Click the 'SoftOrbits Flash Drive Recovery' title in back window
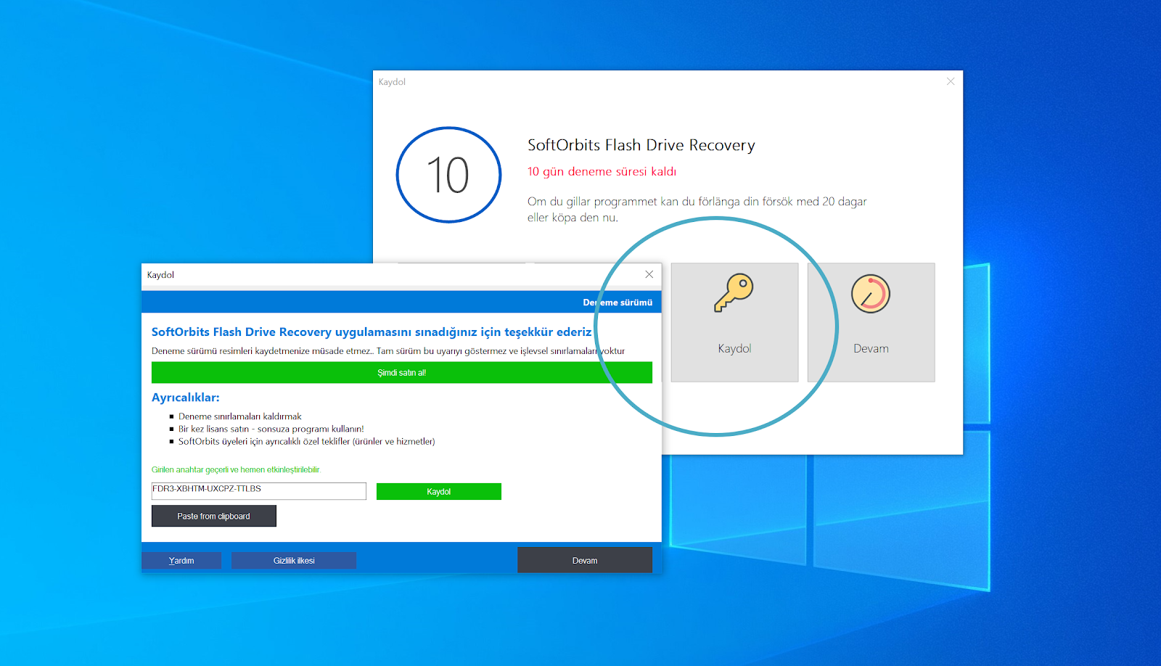Viewport: 1161px width, 666px height. pyautogui.click(x=641, y=145)
